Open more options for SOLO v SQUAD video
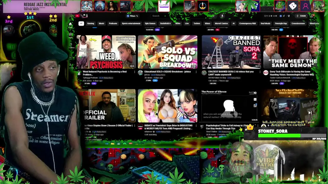Viewport: 328px width, 184px height. [x=196, y=72]
